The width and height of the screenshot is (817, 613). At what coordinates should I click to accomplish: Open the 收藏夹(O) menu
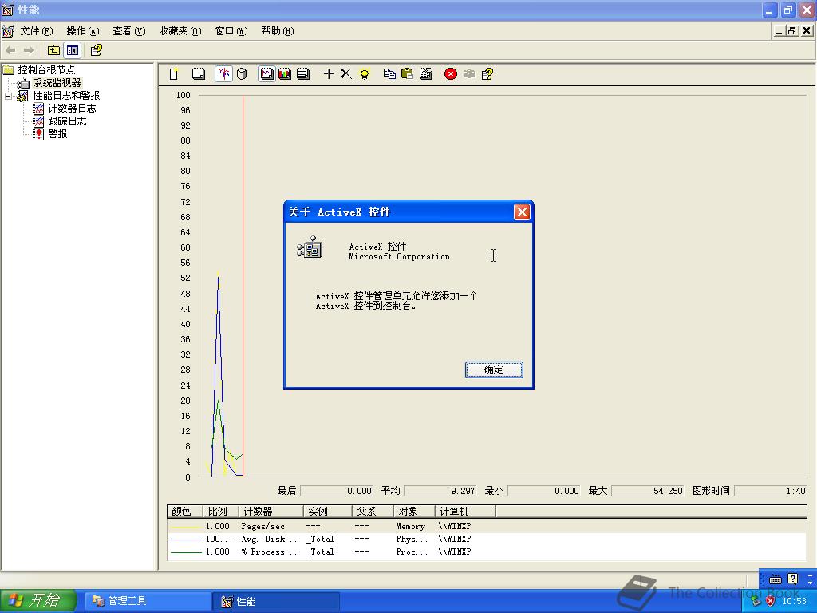coord(180,31)
